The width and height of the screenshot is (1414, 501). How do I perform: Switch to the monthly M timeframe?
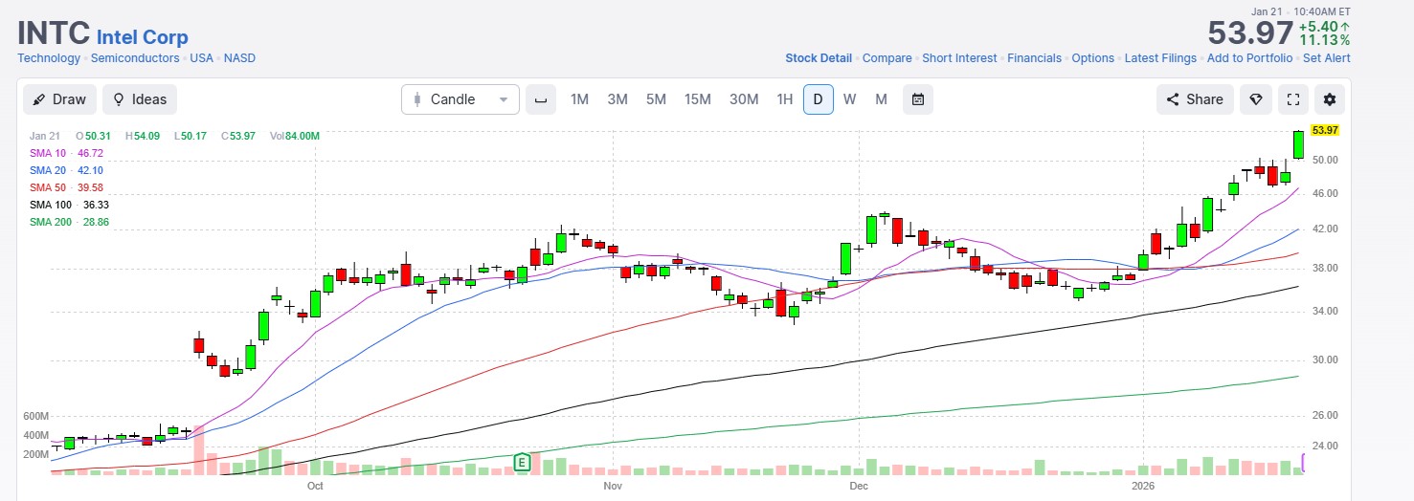(x=881, y=99)
